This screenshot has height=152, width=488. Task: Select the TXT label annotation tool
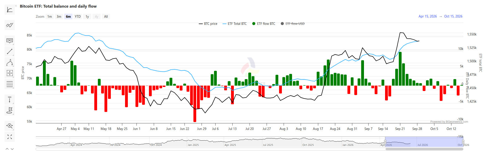pos(10,41)
